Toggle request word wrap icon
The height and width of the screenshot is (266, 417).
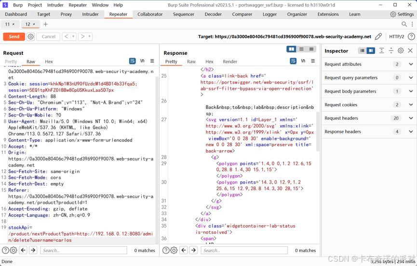point(132,61)
